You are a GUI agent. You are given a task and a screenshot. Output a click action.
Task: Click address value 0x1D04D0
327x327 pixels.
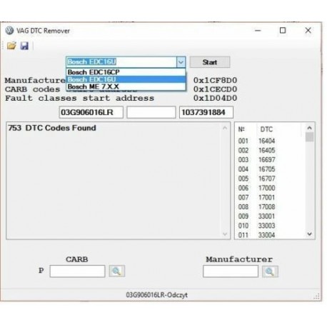(215, 98)
